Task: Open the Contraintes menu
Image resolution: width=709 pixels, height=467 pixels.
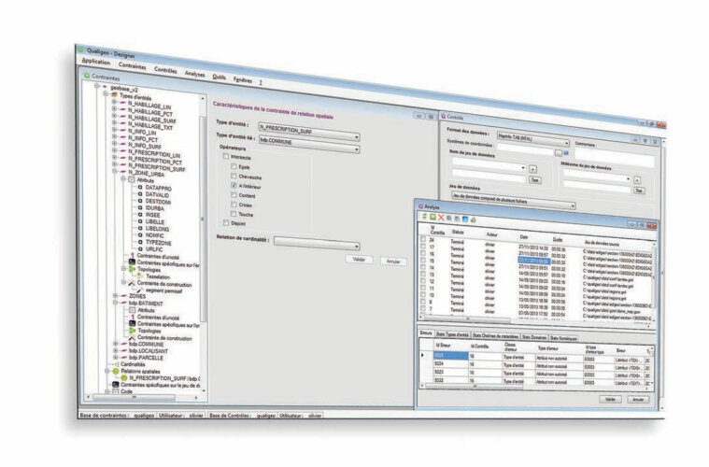Action: pos(133,65)
